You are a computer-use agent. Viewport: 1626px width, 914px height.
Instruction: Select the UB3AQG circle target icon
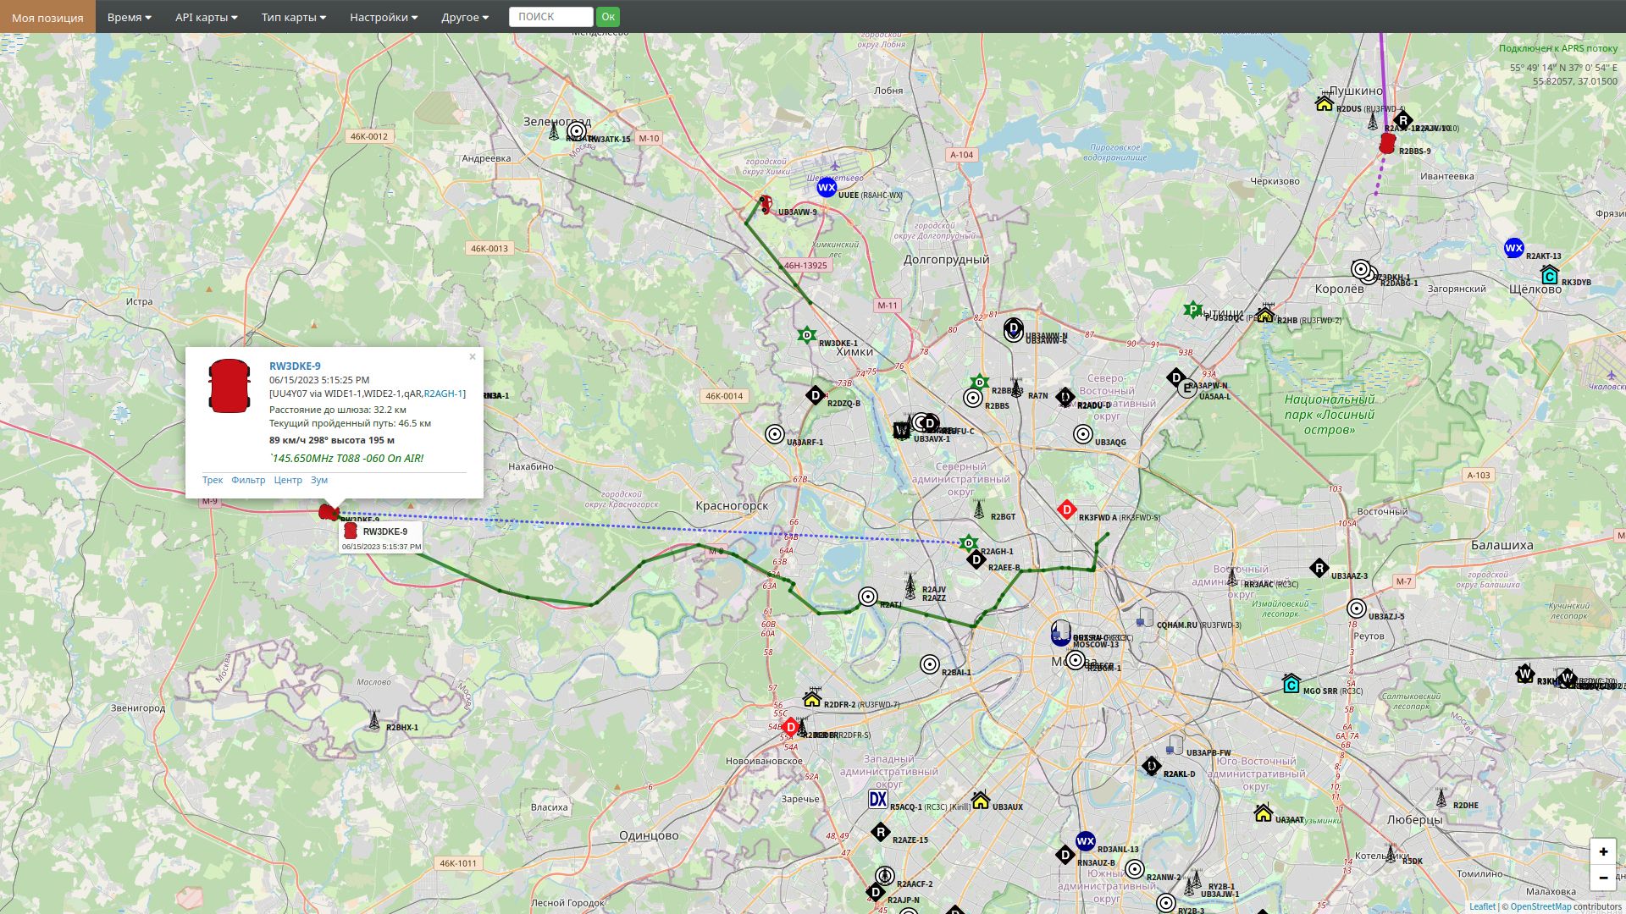pos(1083,434)
